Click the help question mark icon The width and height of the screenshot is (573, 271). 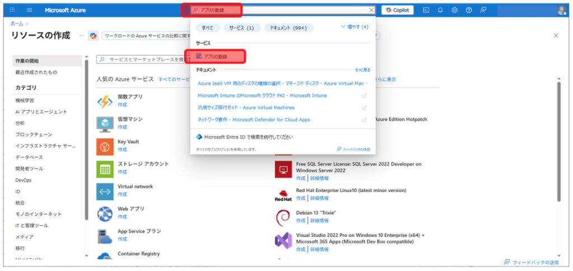pos(468,10)
